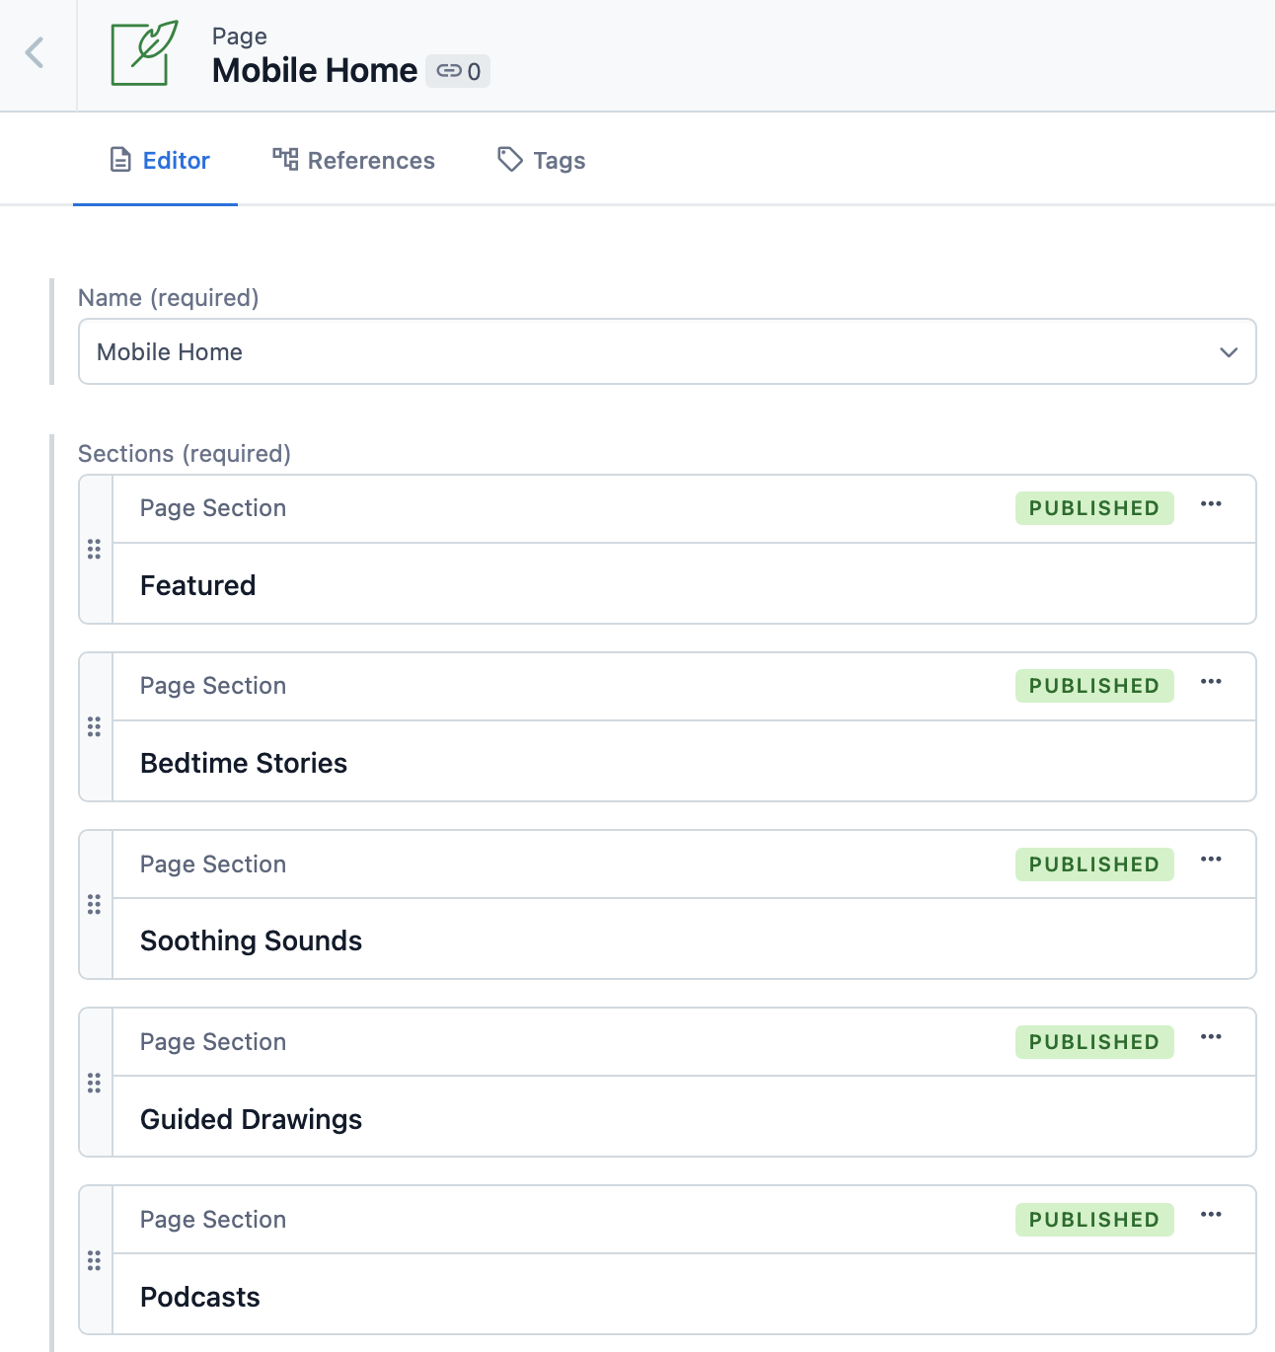Click drag handle beside Bedtime Stories
The width and height of the screenshot is (1275, 1352).
[95, 727]
